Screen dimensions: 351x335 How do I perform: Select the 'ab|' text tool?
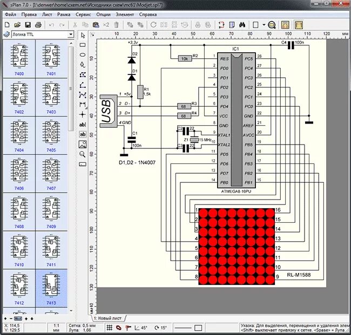click(83, 125)
